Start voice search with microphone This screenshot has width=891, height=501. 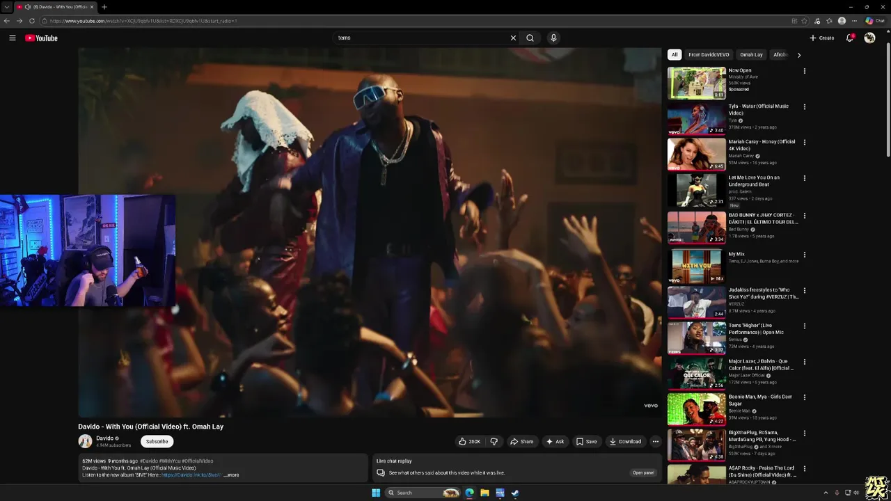[x=553, y=38]
